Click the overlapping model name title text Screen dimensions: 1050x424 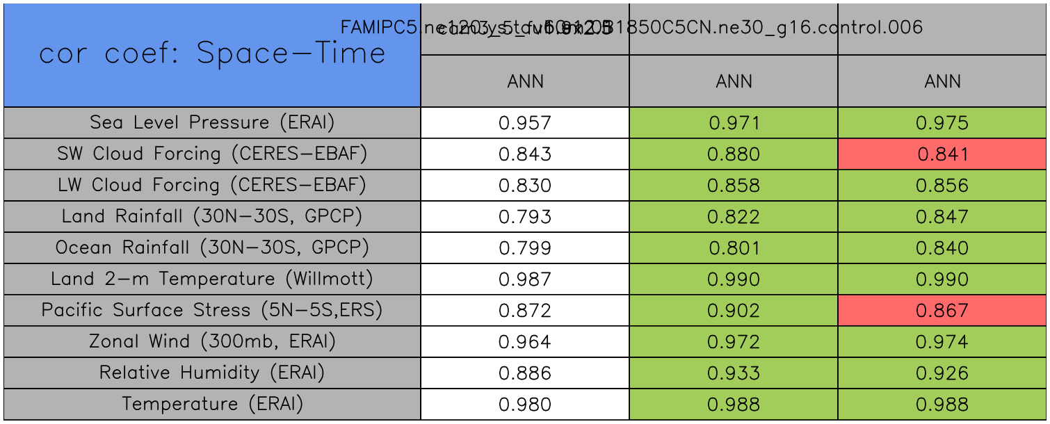click(x=631, y=28)
